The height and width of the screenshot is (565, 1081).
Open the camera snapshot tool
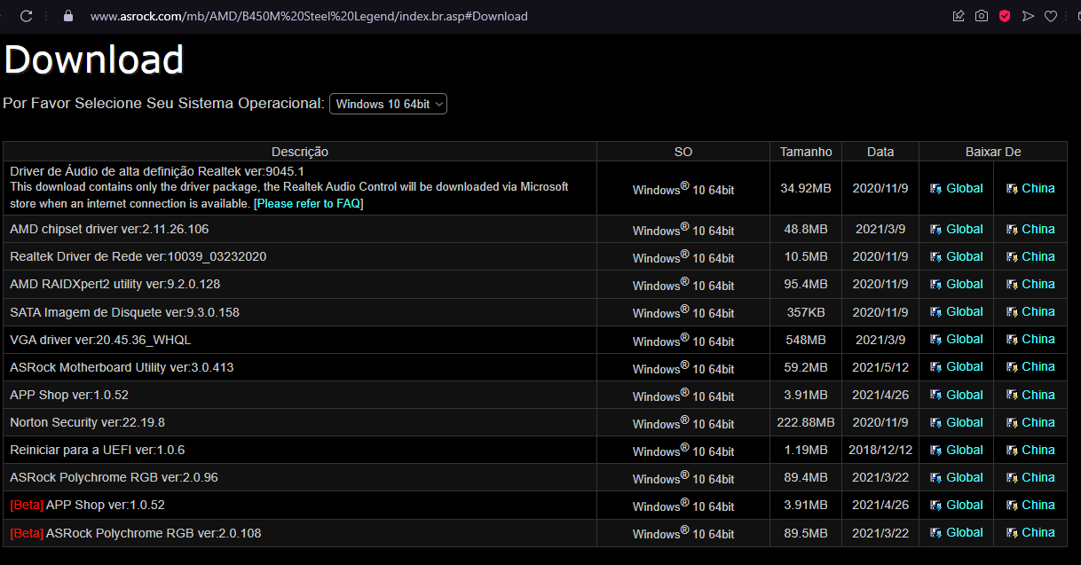(x=982, y=16)
